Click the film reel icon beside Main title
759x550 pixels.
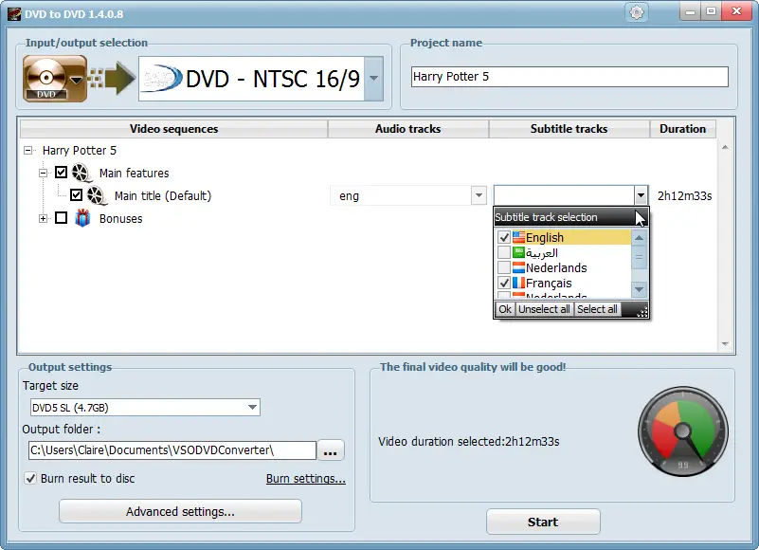pyautogui.click(x=97, y=195)
